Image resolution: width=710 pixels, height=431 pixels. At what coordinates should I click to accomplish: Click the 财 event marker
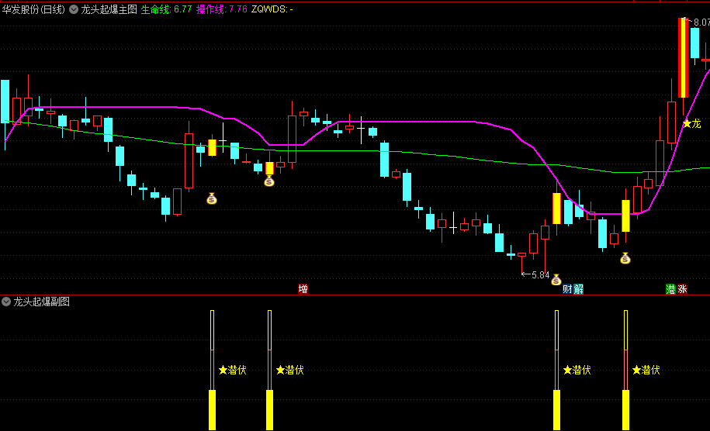point(567,289)
